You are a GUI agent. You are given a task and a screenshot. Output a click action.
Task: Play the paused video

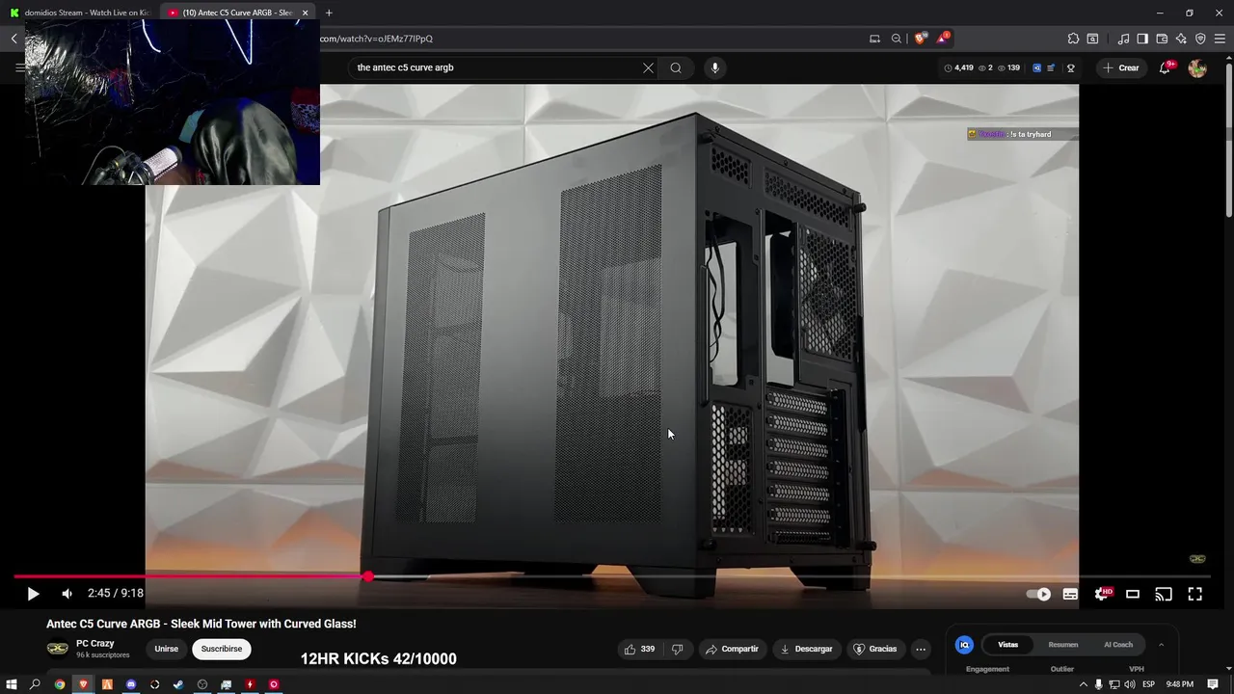click(33, 594)
